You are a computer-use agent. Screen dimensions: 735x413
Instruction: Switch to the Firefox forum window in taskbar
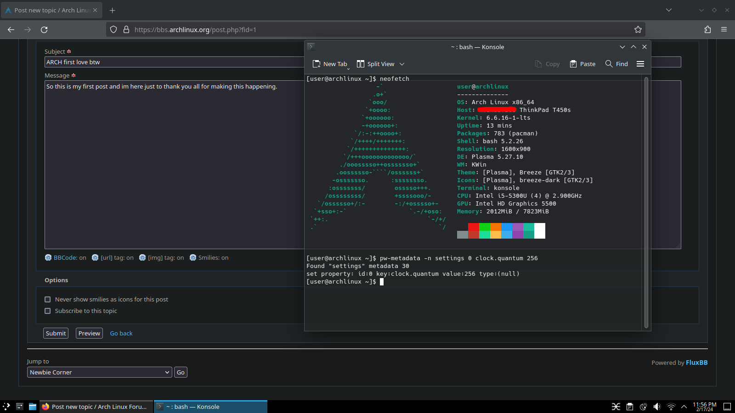coord(96,407)
